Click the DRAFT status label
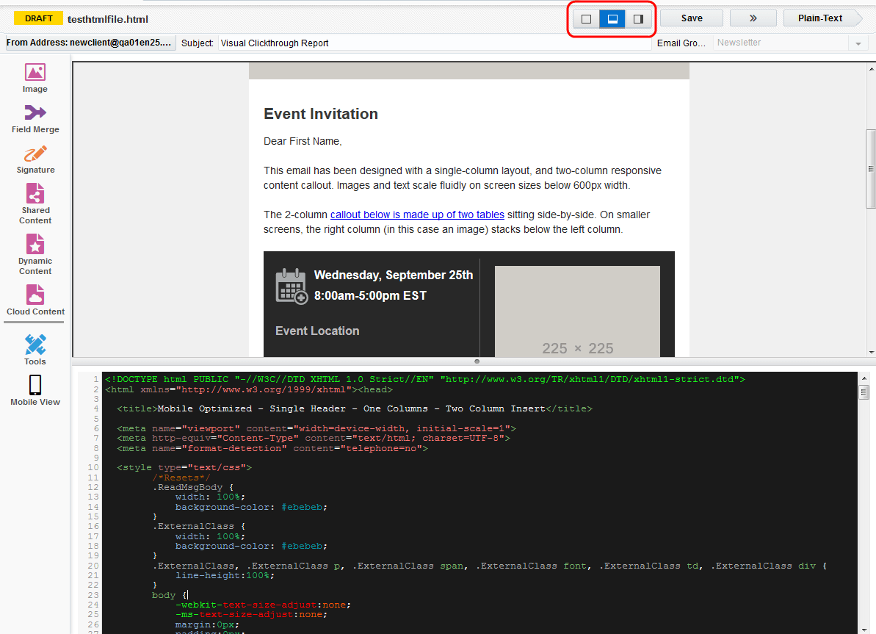This screenshot has height=634, width=876. coord(38,18)
